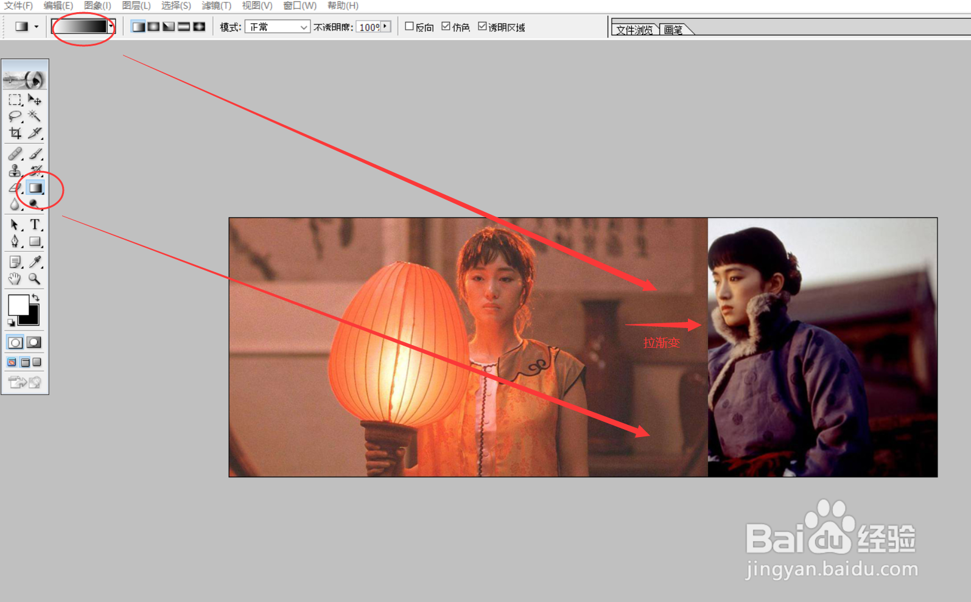Select the Type tool
The image size is (971, 602).
pyautogui.click(x=35, y=225)
